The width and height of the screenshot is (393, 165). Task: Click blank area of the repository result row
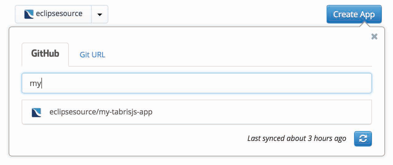[262, 112]
